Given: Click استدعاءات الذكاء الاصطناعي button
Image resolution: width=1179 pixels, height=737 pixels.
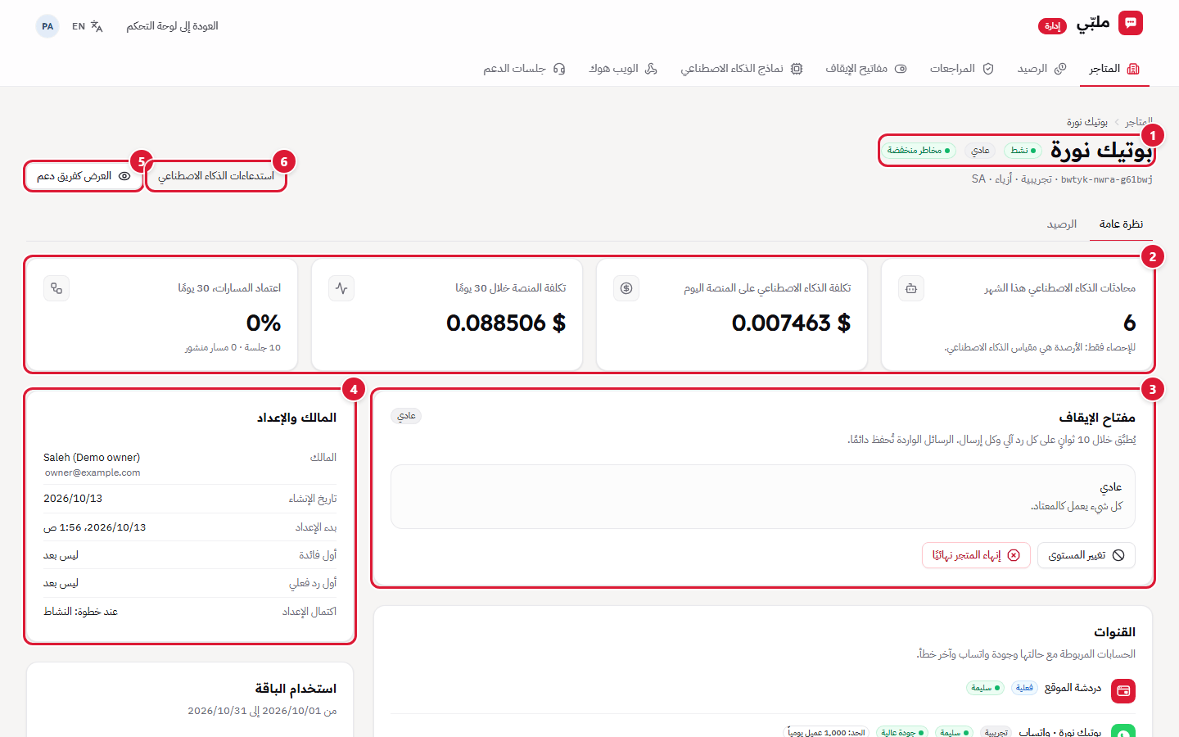Looking at the screenshot, I should coord(216,176).
